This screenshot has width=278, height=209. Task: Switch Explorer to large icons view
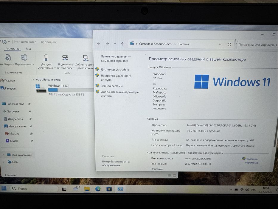tap(175, 176)
